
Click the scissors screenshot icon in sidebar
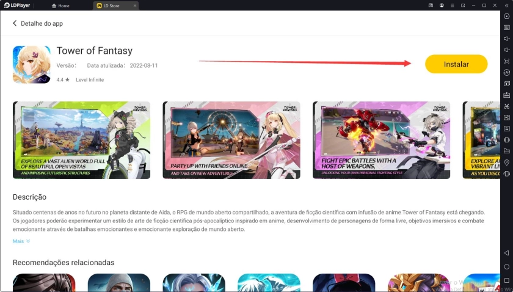point(506,106)
